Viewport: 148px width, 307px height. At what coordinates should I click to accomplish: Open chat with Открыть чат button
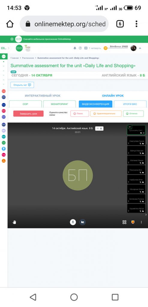(22, 85)
